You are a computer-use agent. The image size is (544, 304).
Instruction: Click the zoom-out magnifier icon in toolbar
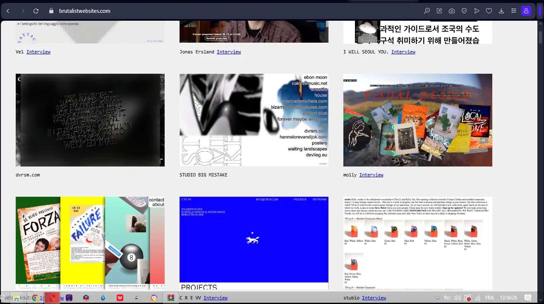(427, 11)
